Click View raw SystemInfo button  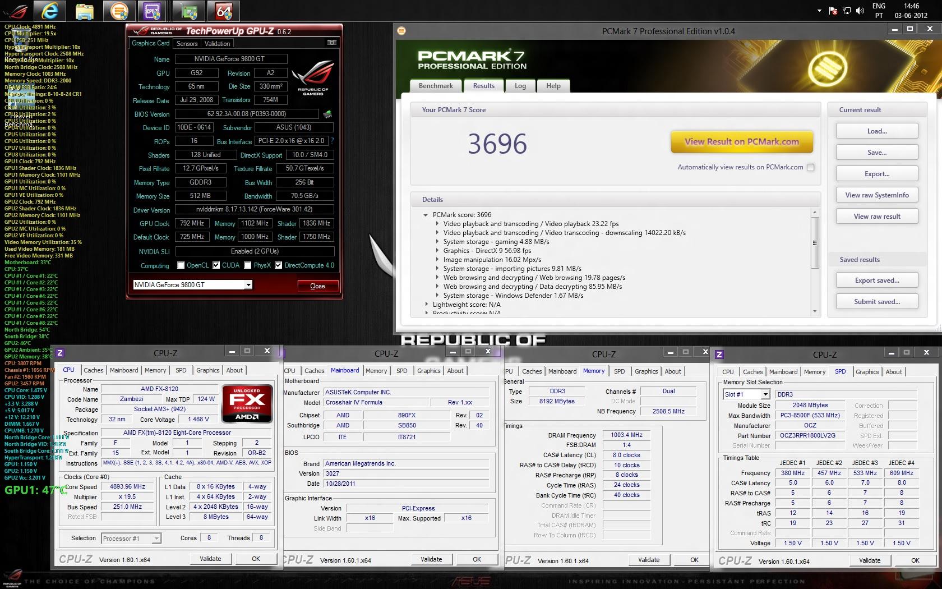pyautogui.click(x=877, y=195)
